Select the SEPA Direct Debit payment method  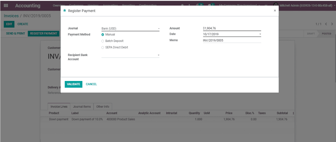(x=103, y=48)
